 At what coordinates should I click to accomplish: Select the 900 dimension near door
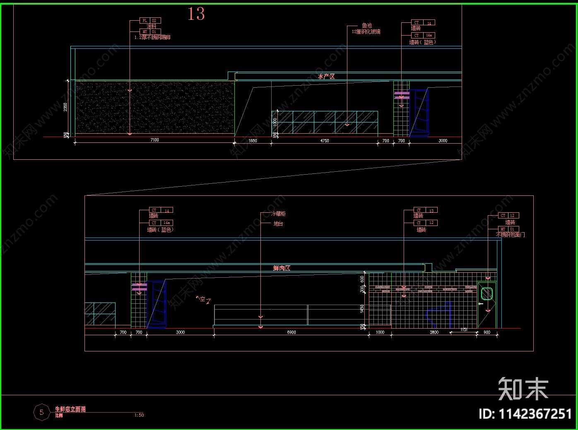pos(487,332)
